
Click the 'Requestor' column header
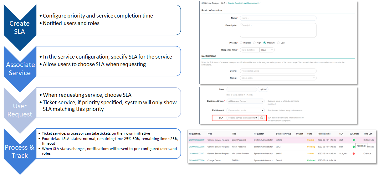(259, 134)
